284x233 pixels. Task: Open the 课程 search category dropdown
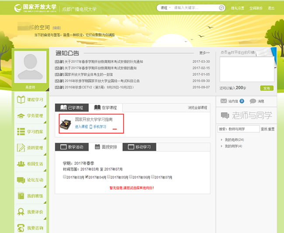[x=166, y=8]
